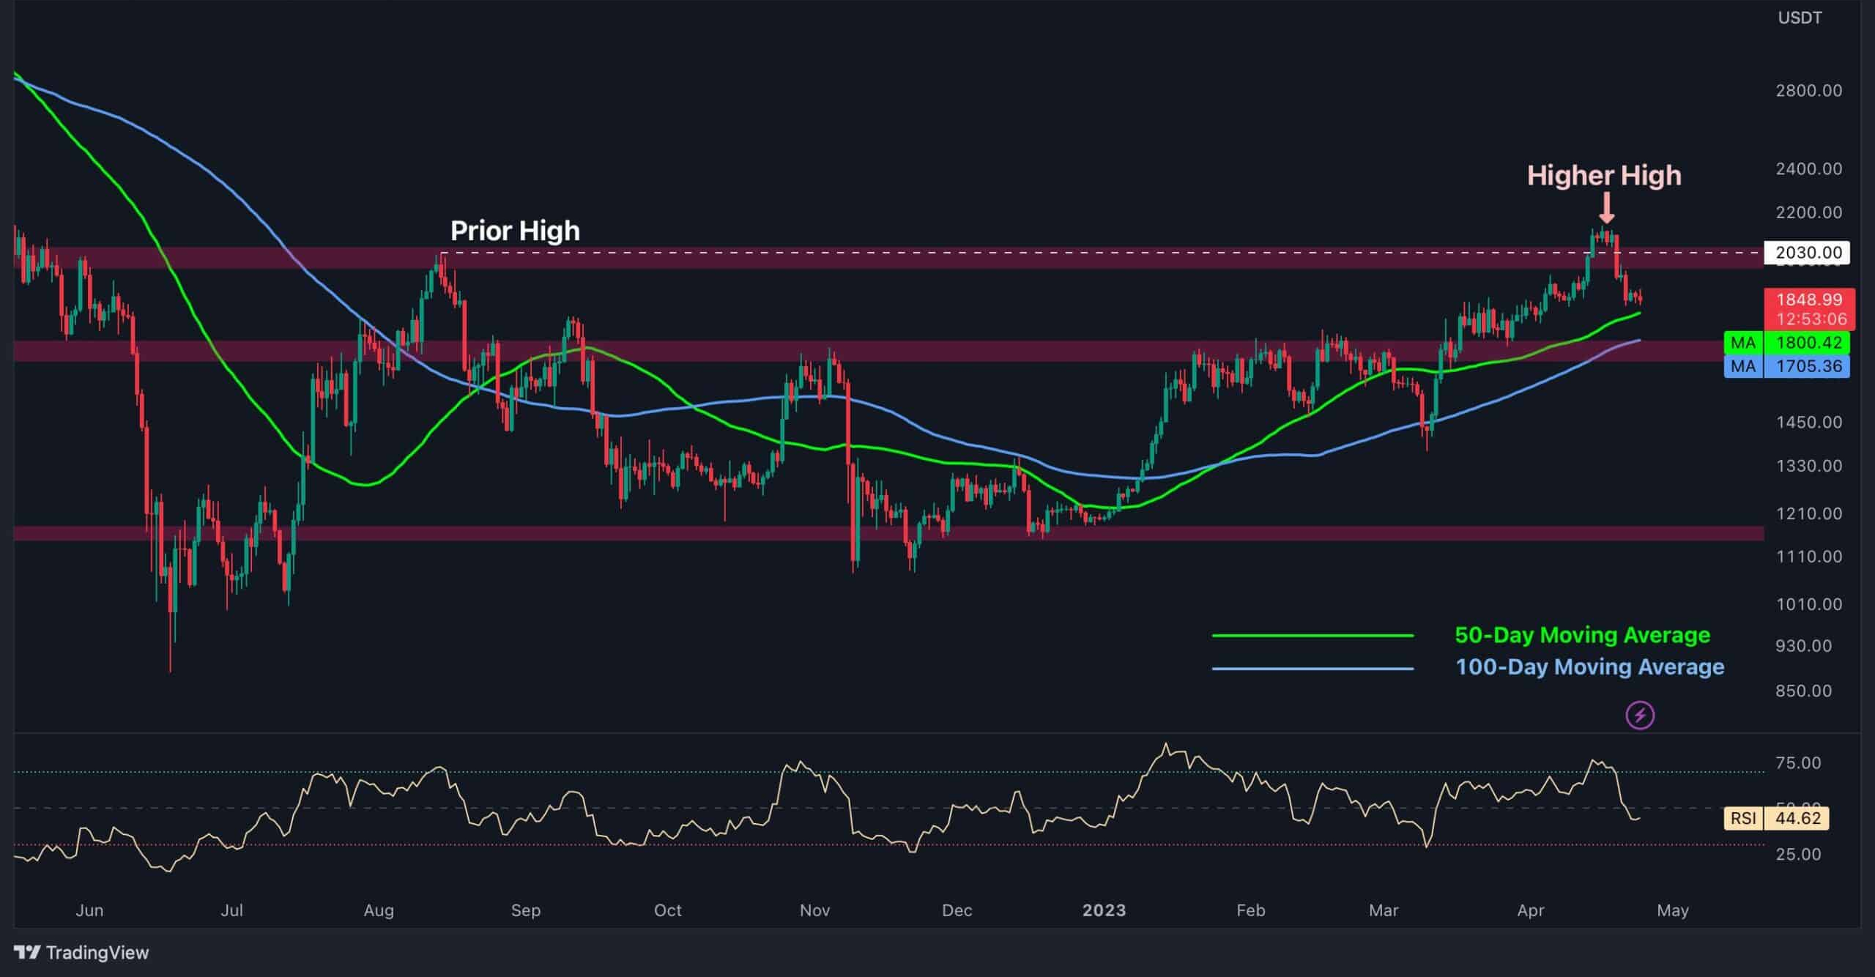
Task: Select the green MA 1800.42 label
Action: tap(1787, 342)
